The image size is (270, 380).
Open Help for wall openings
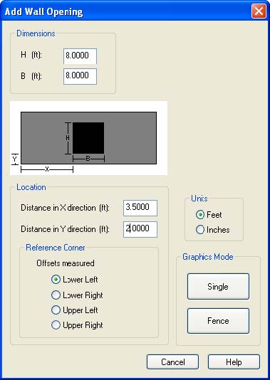[x=234, y=361]
